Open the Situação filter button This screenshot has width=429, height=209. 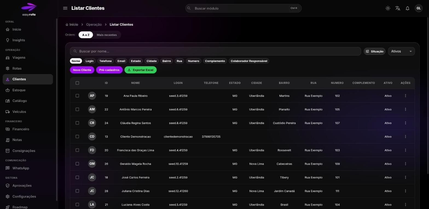coord(374,51)
